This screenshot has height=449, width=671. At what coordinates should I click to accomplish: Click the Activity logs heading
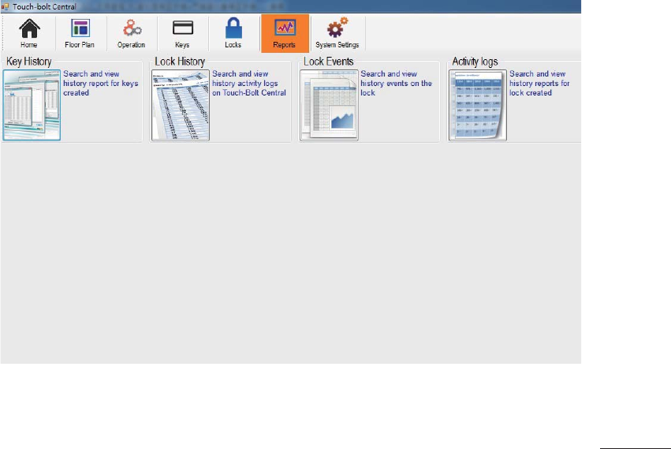pos(475,62)
